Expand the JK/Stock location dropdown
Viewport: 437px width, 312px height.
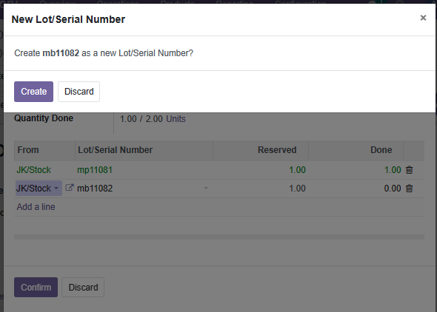pos(39,189)
